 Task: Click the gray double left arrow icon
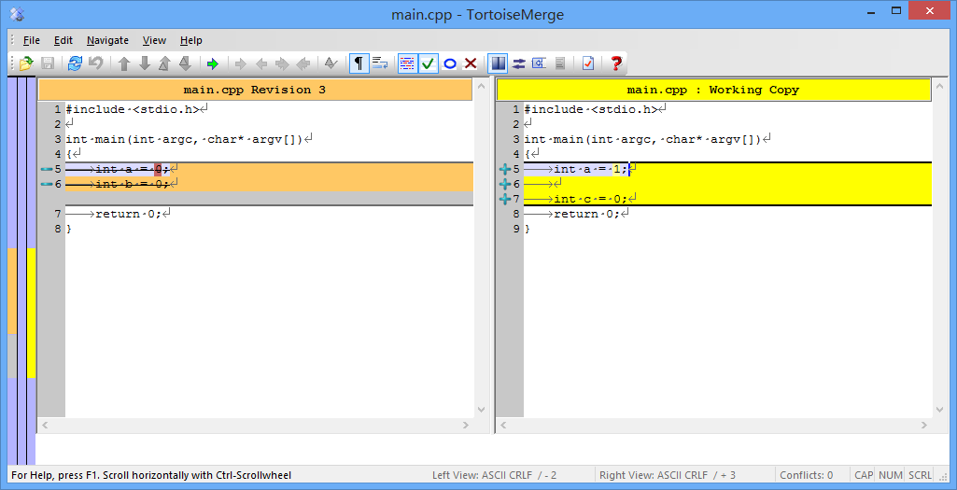(303, 63)
